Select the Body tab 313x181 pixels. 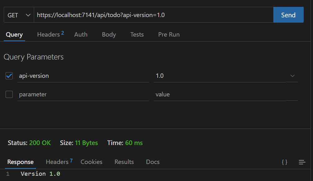coord(109,34)
